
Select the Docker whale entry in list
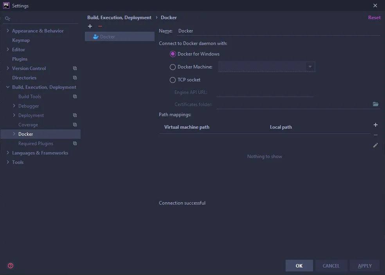coord(120,37)
